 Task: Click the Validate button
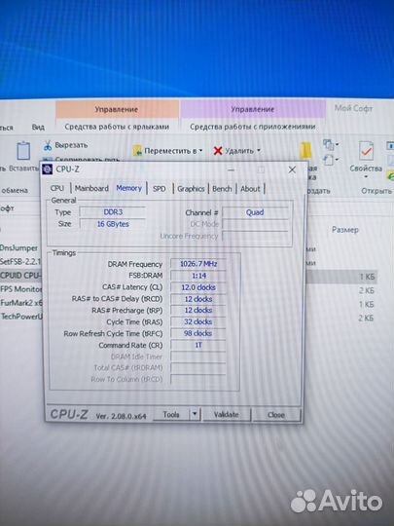point(226,415)
